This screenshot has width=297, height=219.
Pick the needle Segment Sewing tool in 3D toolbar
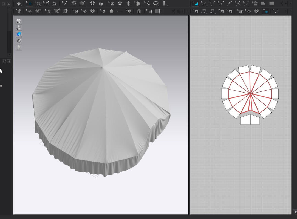coord(38,11)
